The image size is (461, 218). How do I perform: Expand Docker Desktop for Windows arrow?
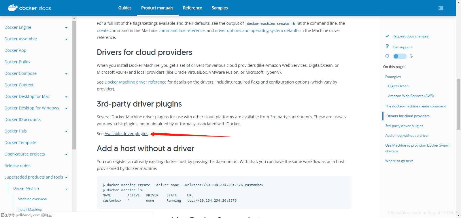click(x=66, y=109)
